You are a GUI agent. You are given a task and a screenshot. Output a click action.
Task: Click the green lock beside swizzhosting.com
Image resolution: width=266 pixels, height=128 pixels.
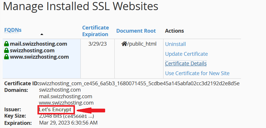6,51
